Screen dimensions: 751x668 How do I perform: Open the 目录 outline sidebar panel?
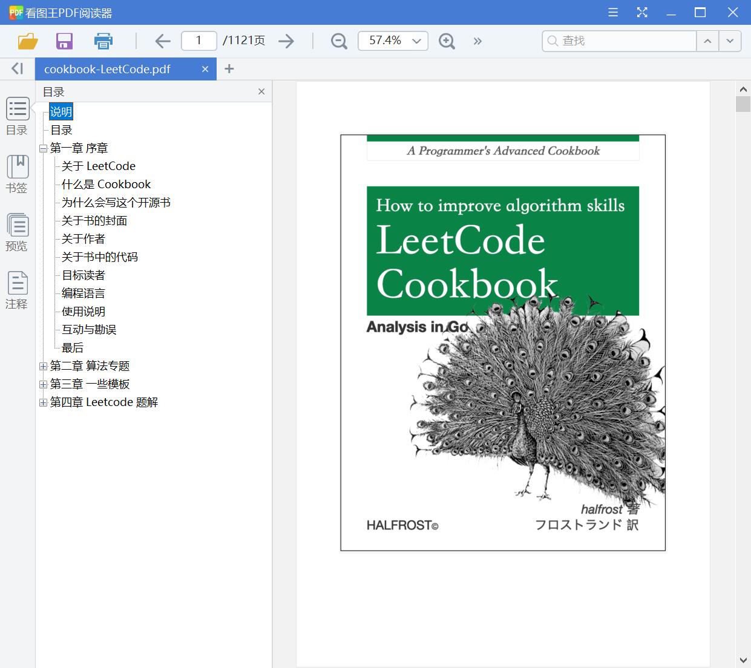tap(17, 116)
